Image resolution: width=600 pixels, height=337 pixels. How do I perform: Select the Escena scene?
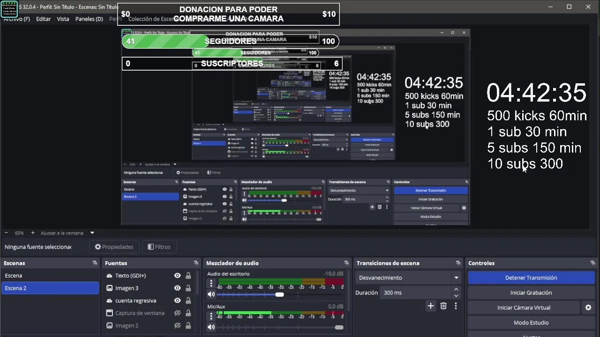50,276
